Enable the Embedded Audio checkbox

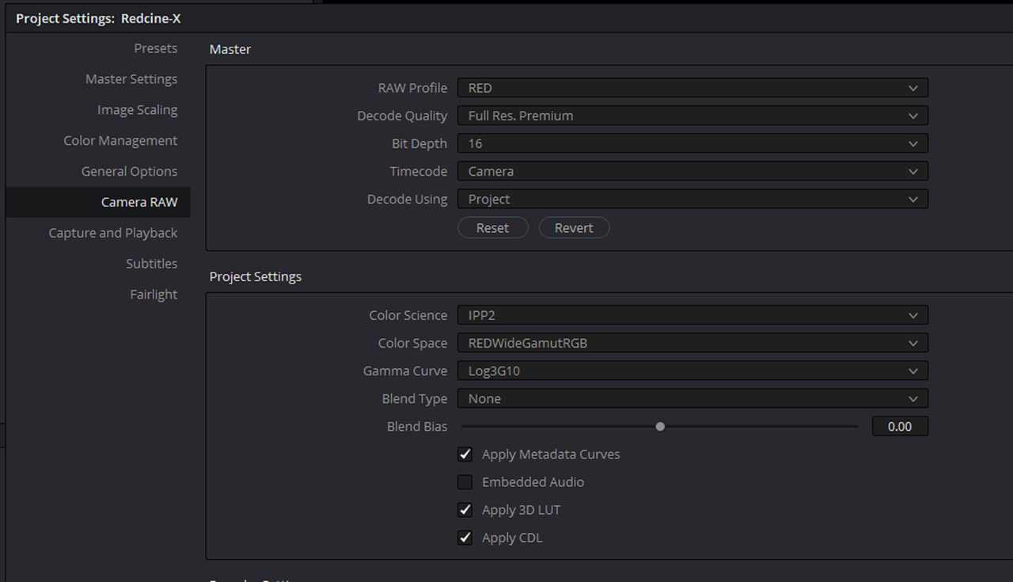point(465,482)
